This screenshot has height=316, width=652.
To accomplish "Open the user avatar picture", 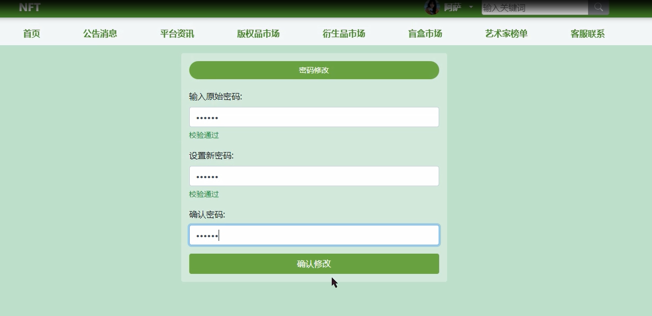I will [x=432, y=8].
